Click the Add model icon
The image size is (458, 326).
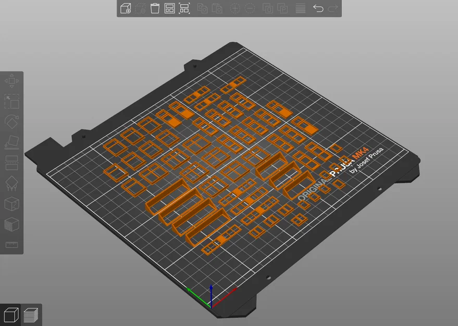[126, 8]
